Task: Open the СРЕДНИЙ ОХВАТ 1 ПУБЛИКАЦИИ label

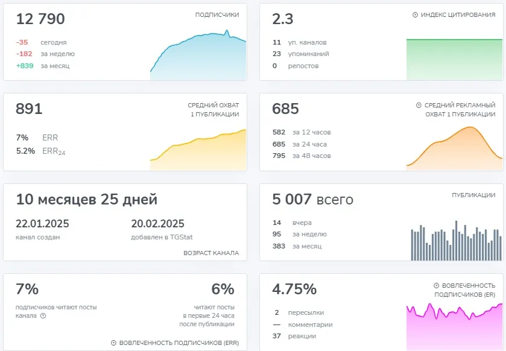Action: pyautogui.click(x=213, y=110)
